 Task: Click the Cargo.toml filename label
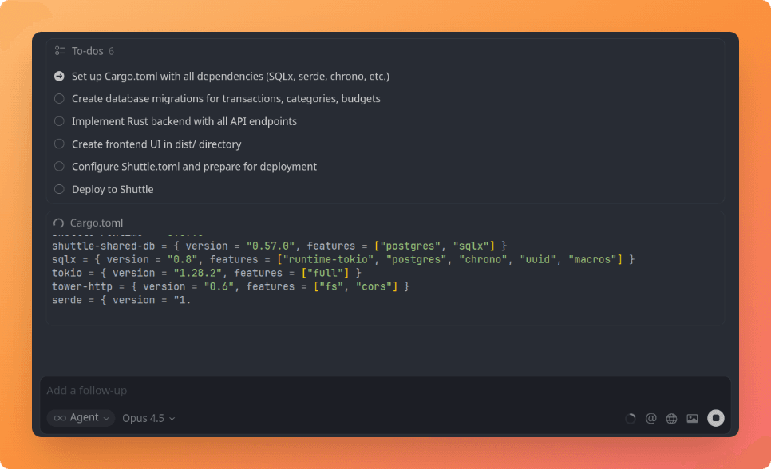(x=96, y=223)
